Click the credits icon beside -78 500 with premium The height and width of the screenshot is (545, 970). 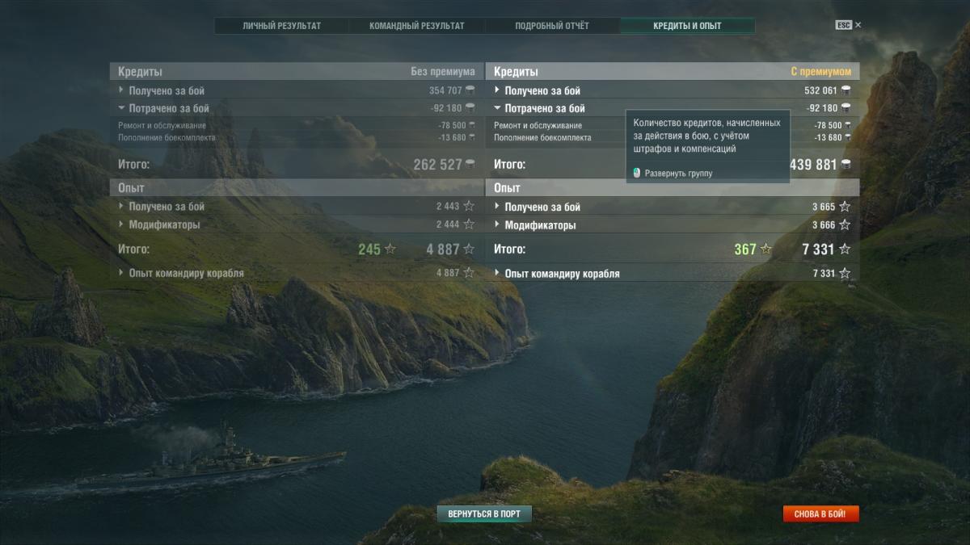[848, 125]
